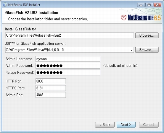Click the 'Admin Password:' label
This screenshot has height=133, width=164.
point(19,66)
